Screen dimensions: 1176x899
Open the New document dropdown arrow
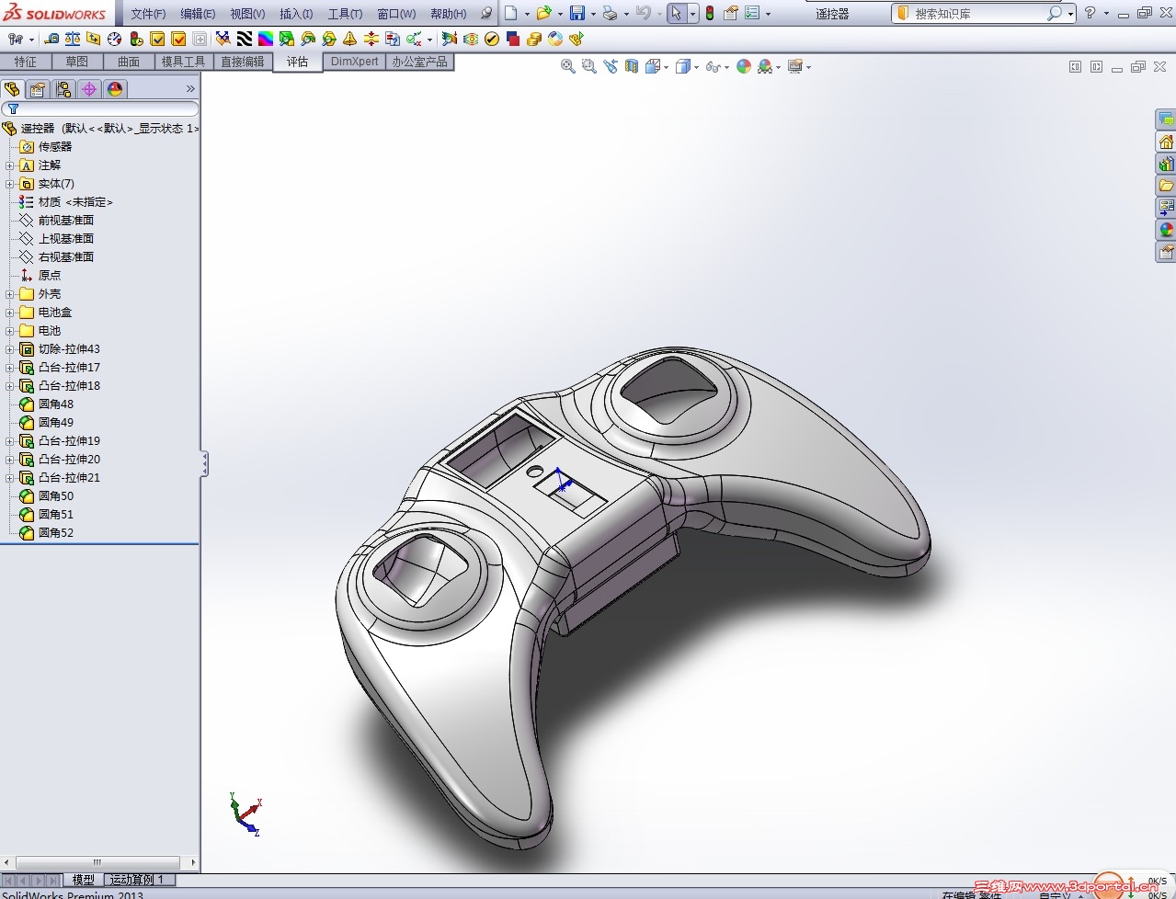[527, 14]
